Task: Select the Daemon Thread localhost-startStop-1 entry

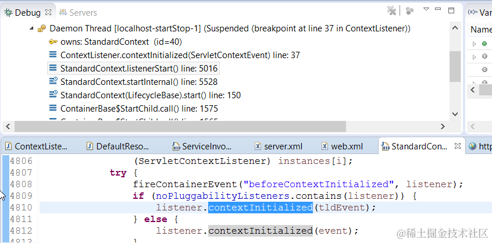Action: coord(230,28)
